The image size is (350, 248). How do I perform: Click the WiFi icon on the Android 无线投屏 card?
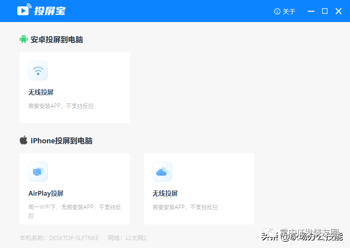click(x=38, y=70)
